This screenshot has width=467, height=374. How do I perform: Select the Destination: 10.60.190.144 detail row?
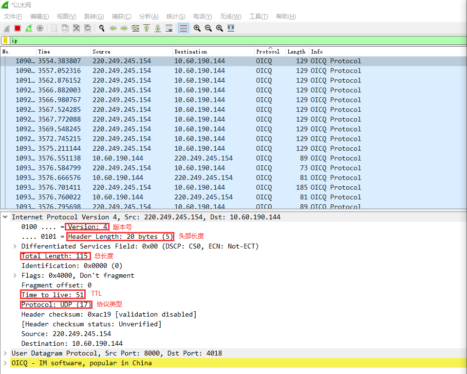[72, 344]
